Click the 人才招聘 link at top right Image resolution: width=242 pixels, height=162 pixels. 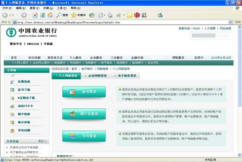pos(210,28)
